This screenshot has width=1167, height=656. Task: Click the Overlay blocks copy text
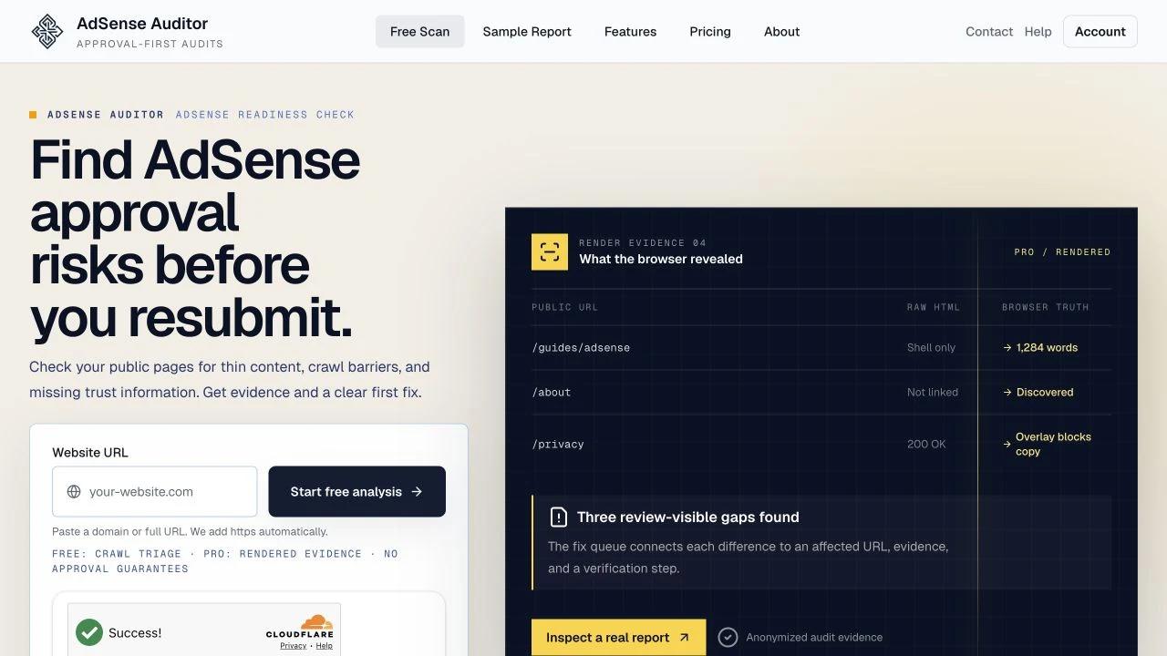[1053, 445]
